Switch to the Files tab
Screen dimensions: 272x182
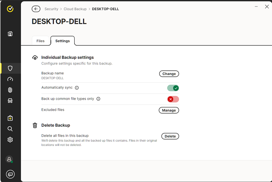click(40, 41)
